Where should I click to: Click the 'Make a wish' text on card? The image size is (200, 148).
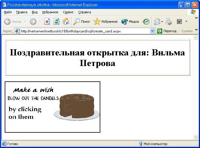coord(33,90)
